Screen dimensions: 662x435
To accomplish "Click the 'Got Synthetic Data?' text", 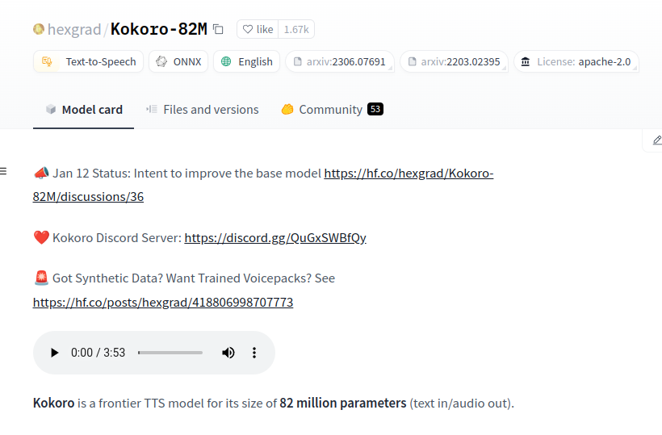I will click(107, 278).
